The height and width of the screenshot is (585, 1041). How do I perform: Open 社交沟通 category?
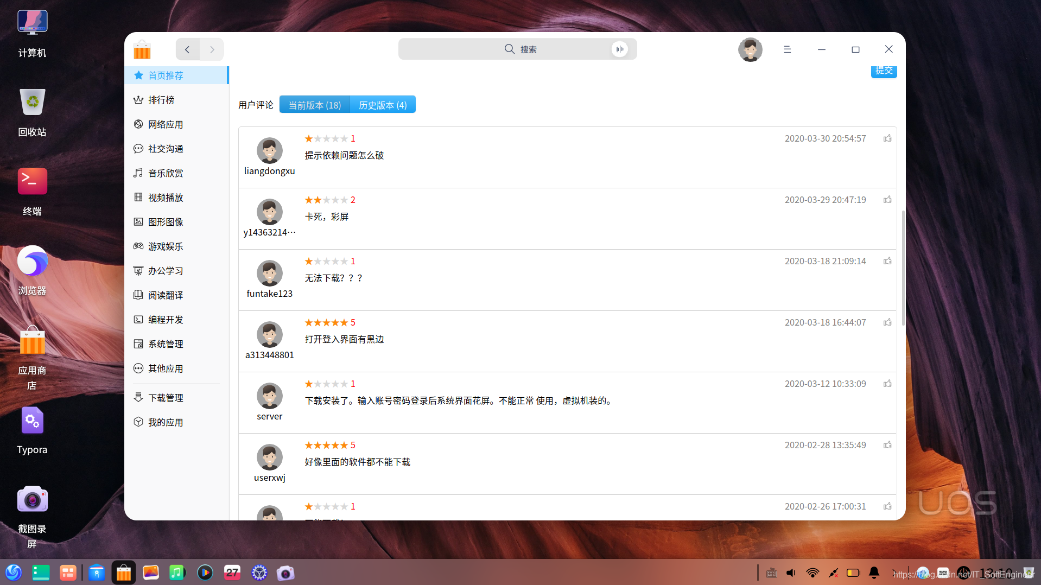coord(176,149)
